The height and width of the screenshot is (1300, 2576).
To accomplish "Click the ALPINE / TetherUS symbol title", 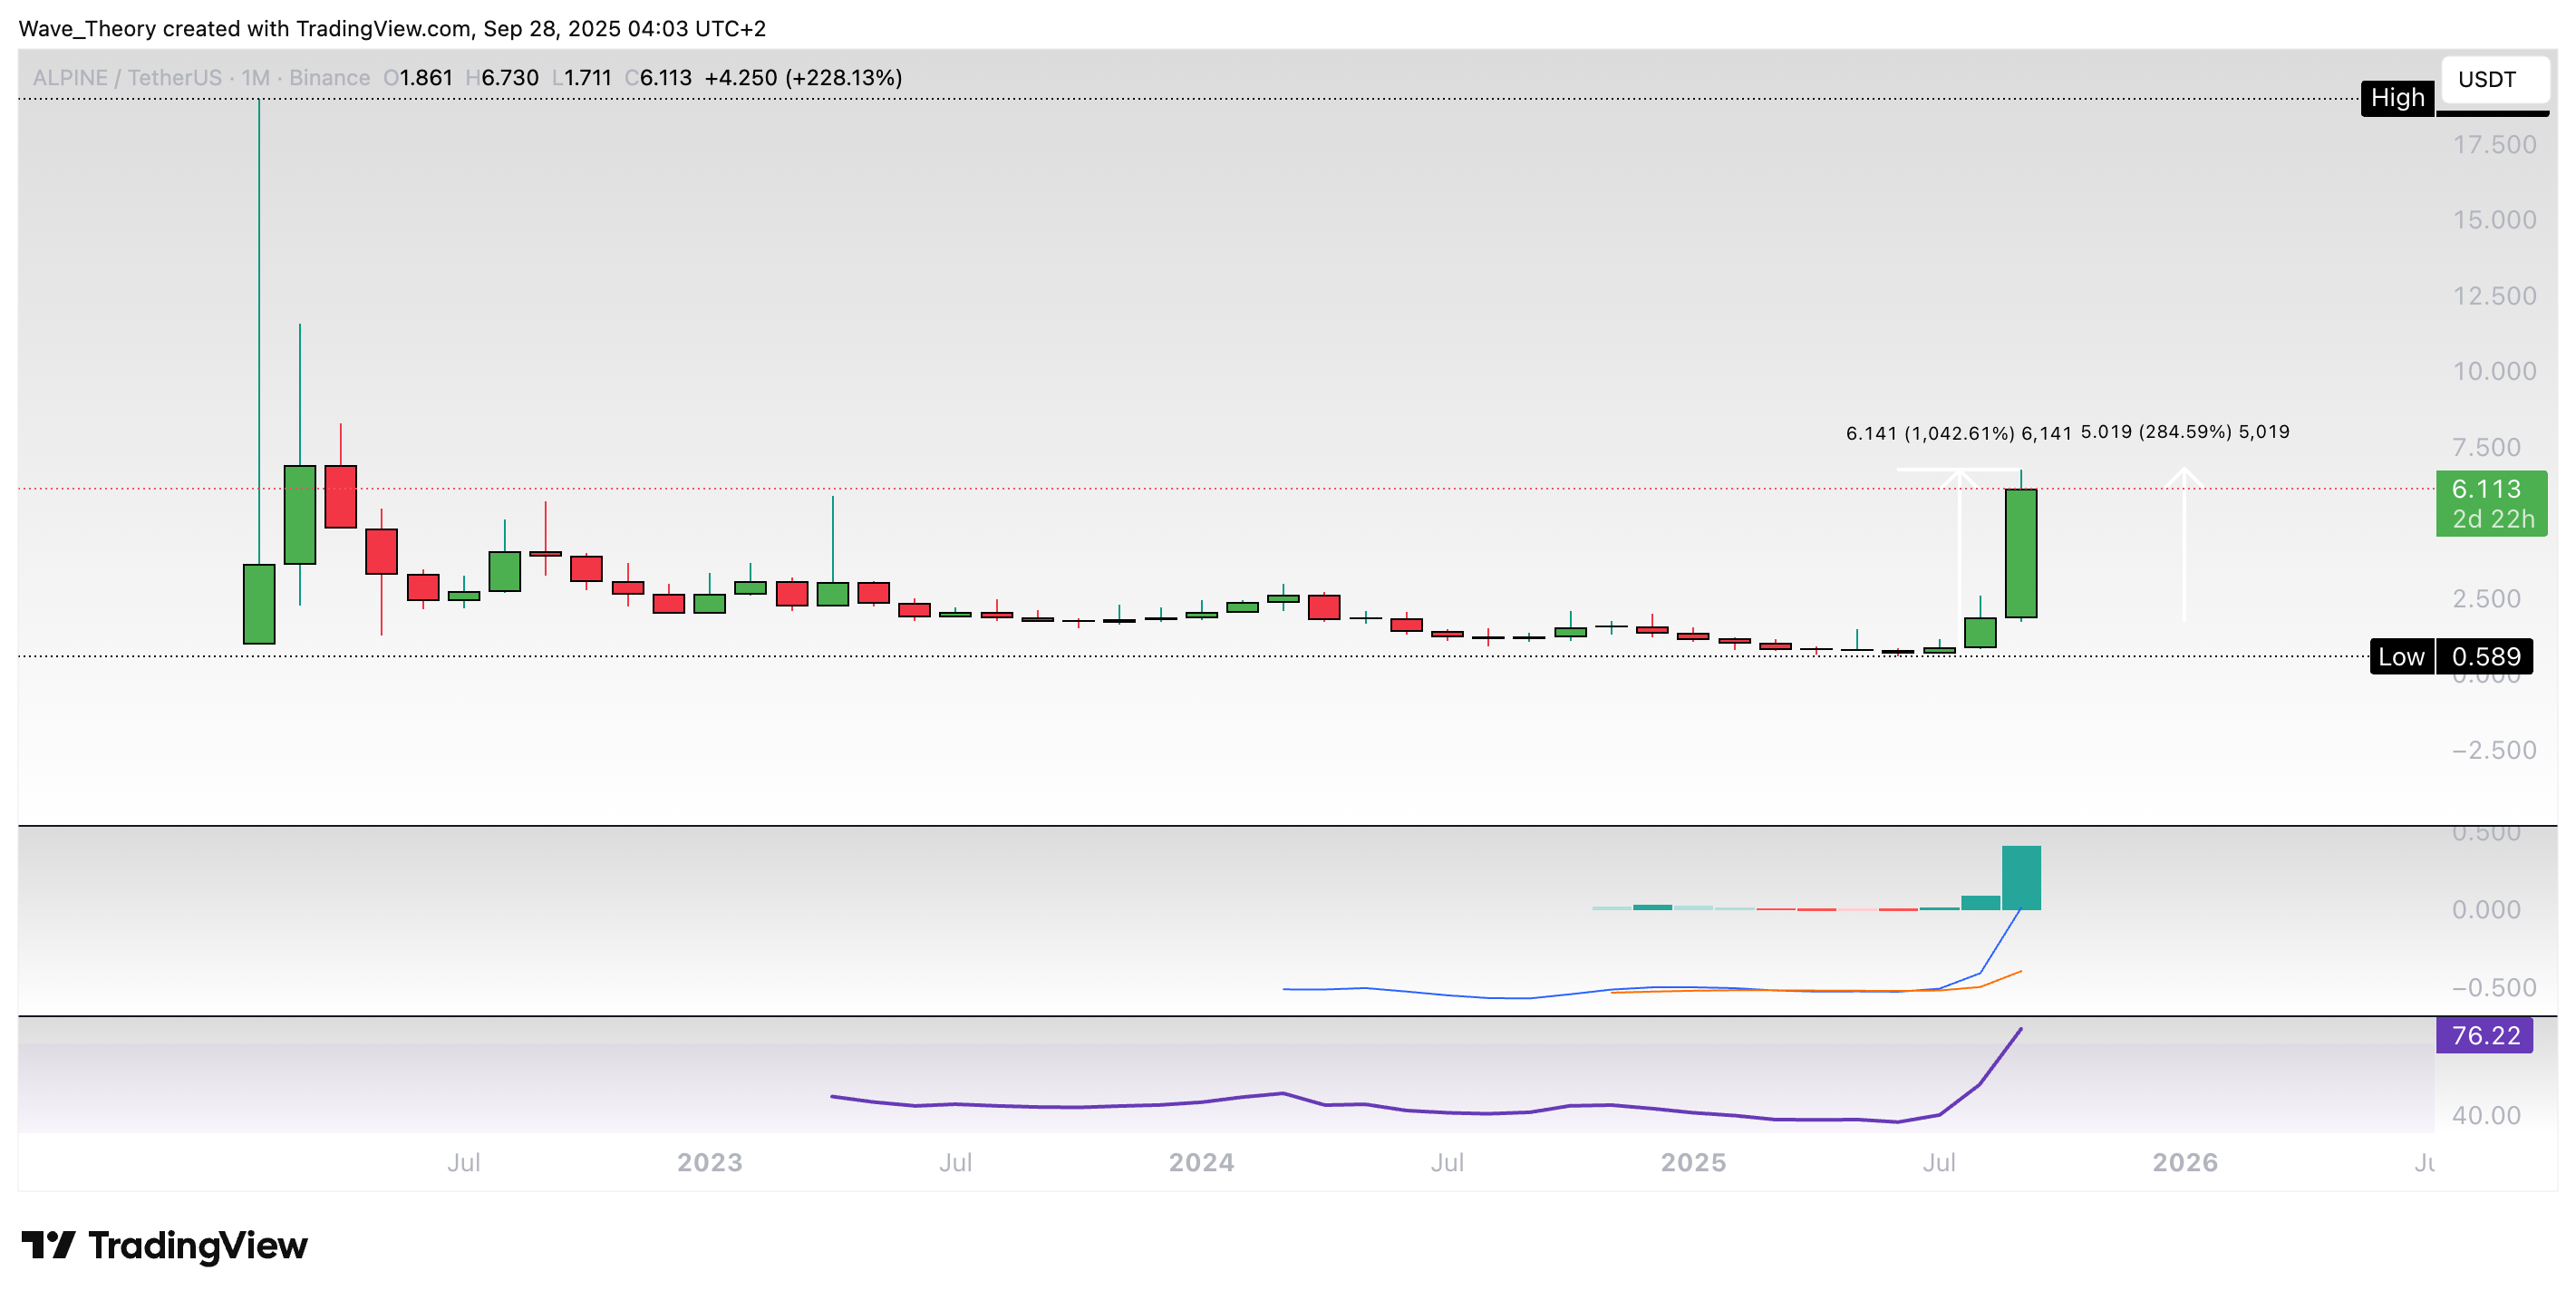I will (x=127, y=78).
